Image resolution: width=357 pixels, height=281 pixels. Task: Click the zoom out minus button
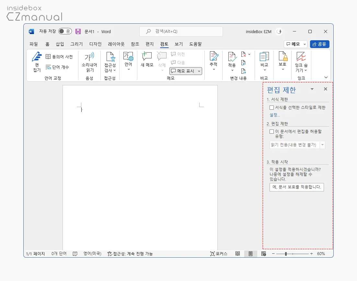click(273, 254)
